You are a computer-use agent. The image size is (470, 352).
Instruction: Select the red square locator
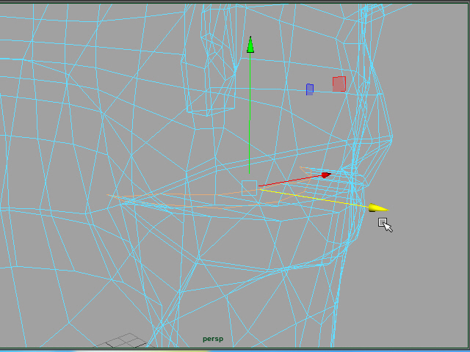point(339,84)
